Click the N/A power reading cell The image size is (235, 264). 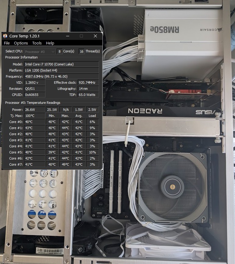point(66,110)
